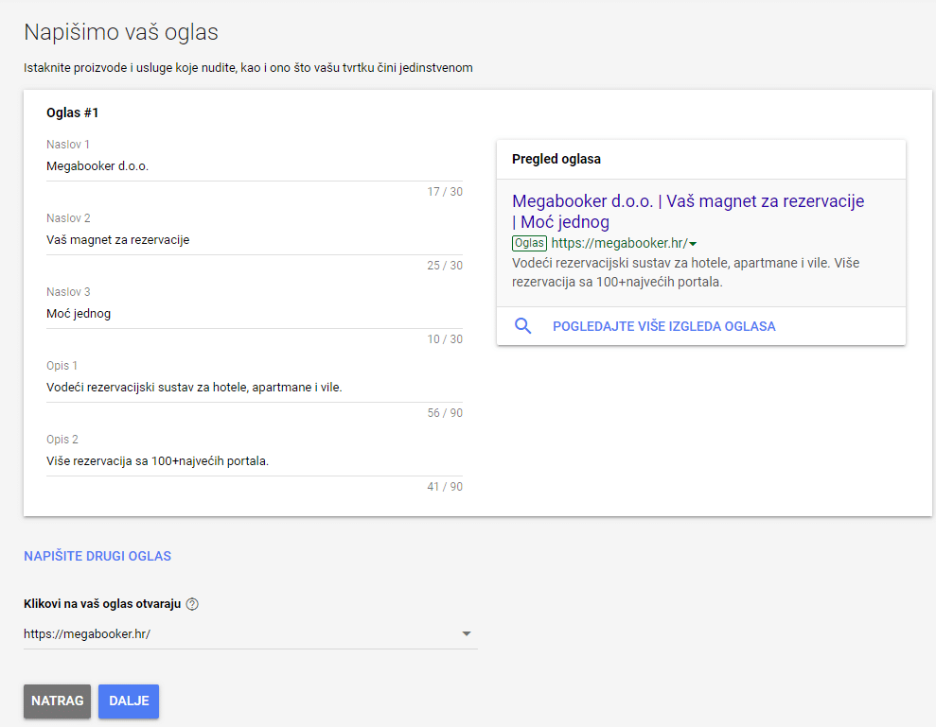Screen dimensions: 936x727
Task: Focus the Naslov 1 field with Megabooker d.o.o.
Action: tap(254, 166)
